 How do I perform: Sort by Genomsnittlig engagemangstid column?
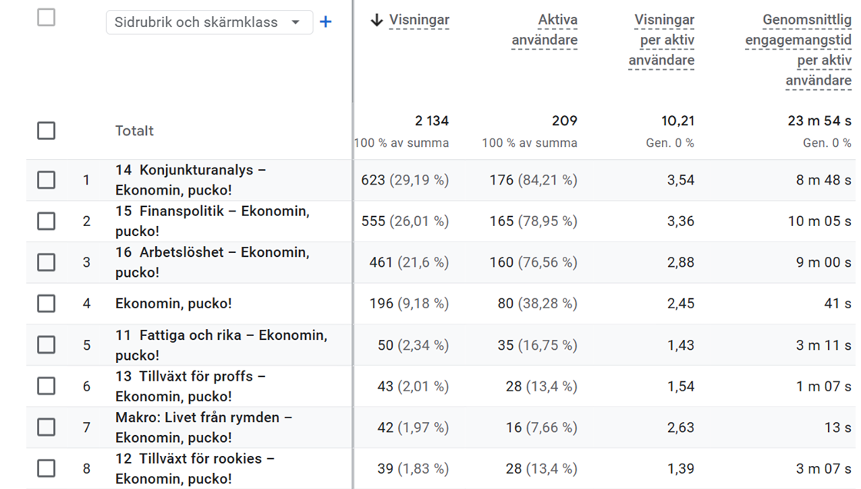pyautogui.click(x=799, y=50)
